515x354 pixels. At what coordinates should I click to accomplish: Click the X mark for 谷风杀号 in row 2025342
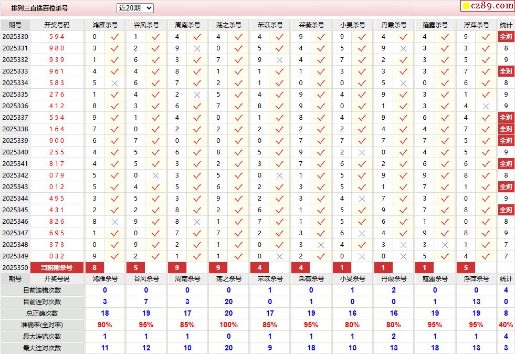point(156,175)
